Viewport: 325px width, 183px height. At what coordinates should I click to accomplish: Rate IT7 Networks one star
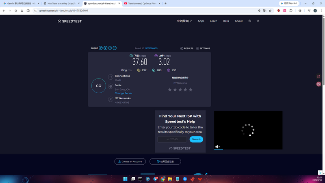click(x=170, y=89)
